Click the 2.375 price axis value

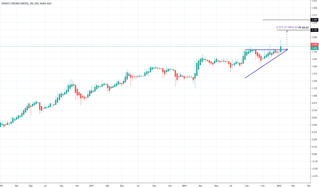click(314, 15)
